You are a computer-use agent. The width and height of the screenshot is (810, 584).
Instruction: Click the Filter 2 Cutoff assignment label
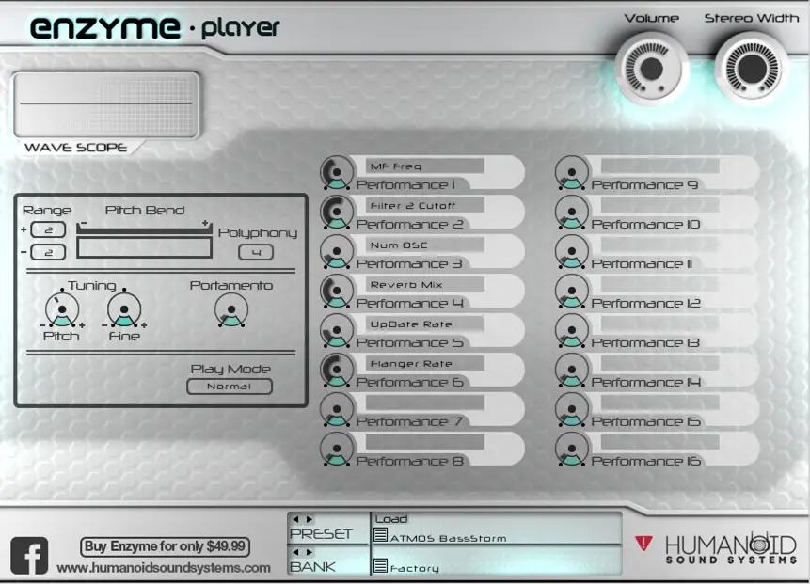coord(413,206)
